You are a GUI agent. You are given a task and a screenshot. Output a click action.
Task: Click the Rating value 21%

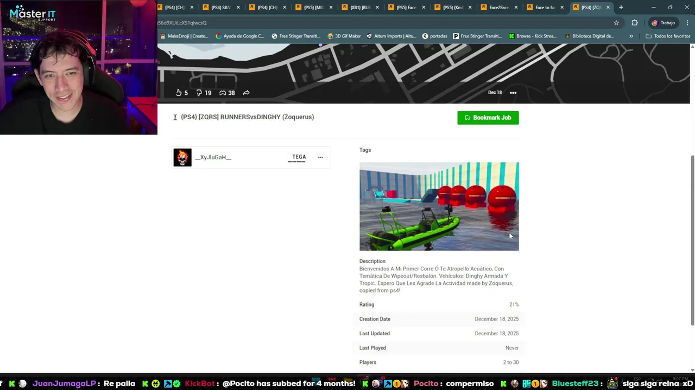[514, 304]
